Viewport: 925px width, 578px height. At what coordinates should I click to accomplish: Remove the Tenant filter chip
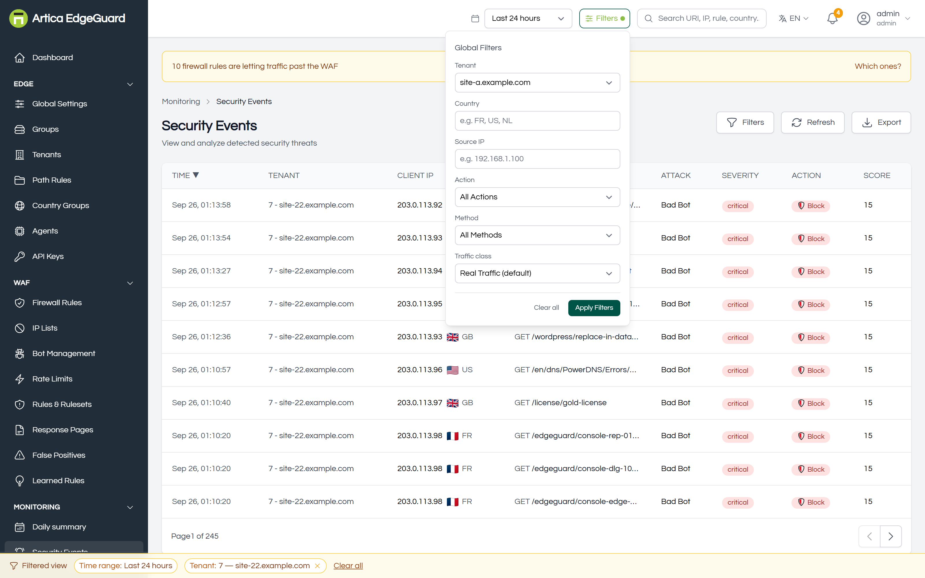tap(317, 566)
